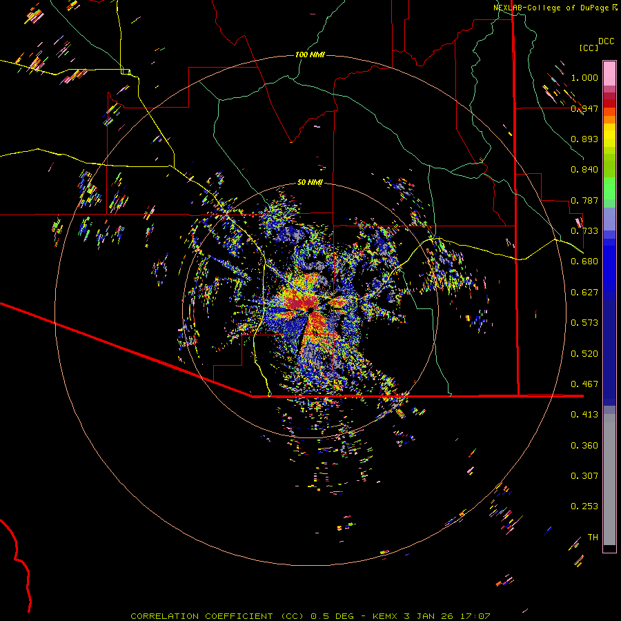The width and height of the screenshot is (621, 621).
Task: Click the 0.680 scale value
Action: tap(584, 262)
